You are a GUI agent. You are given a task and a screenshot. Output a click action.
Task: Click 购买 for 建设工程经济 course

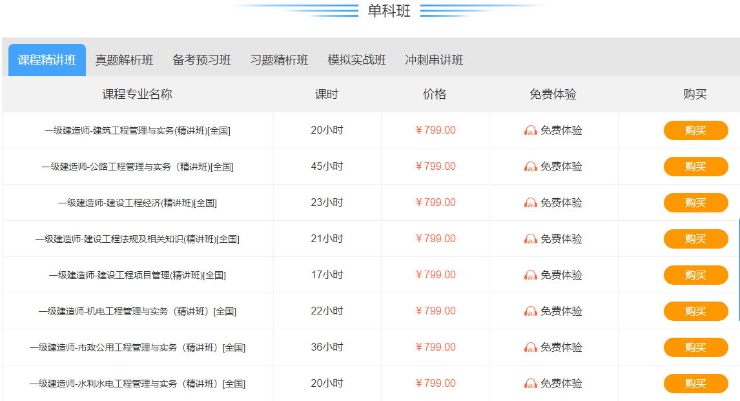pos(696,202)
